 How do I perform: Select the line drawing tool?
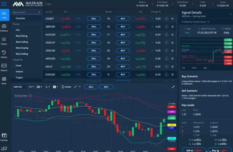[x=75, y=87]
